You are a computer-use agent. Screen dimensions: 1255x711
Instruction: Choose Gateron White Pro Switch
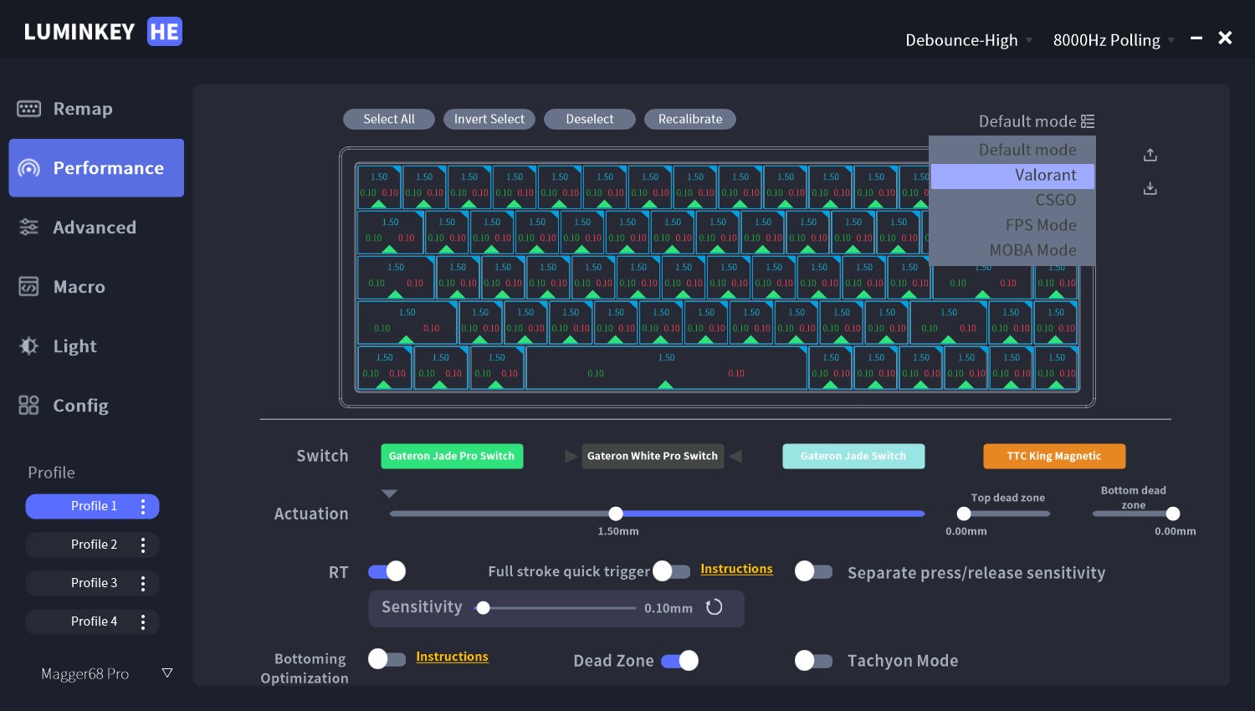pyautogui.click(x=653, y=456)
